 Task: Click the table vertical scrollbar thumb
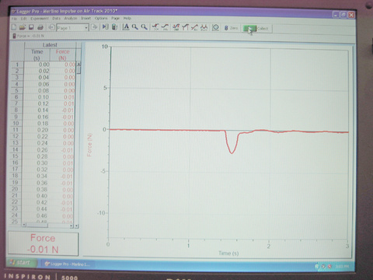point(78,70)
